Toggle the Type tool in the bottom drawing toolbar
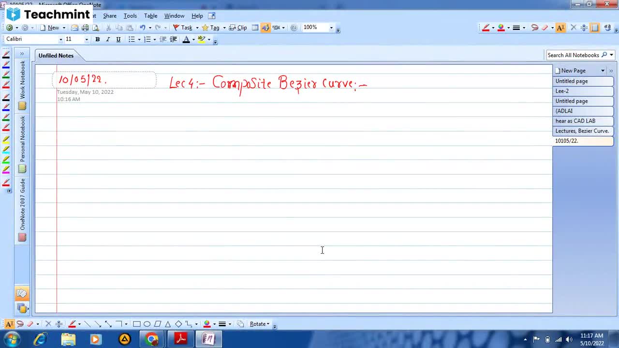The width and height of the screenshot is (619, 348). (9, 324)
